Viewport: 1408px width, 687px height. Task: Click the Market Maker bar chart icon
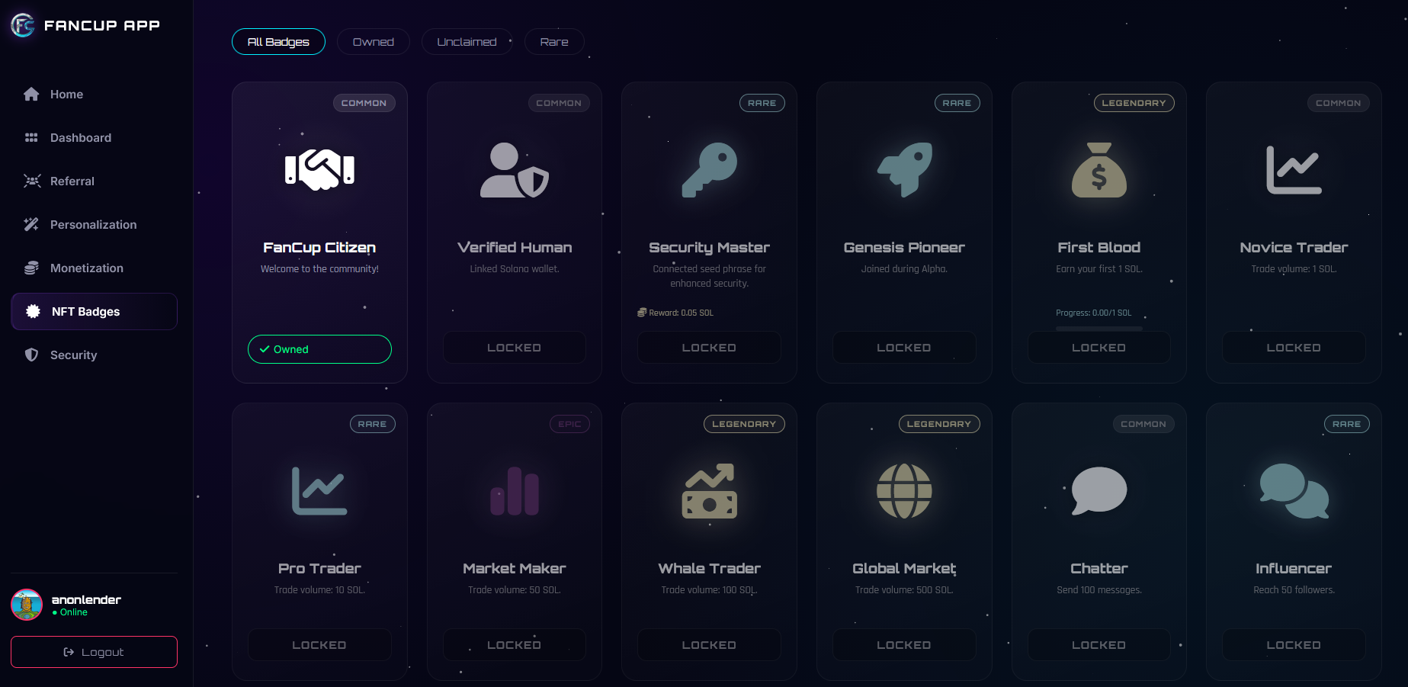coord(514,491)
